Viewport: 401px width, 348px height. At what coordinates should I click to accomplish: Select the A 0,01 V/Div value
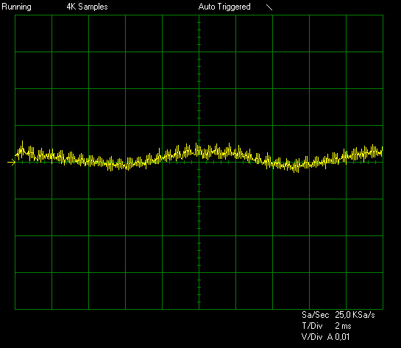coord(338,337)
